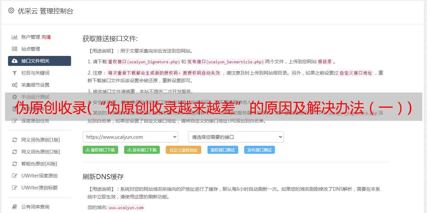Click the blue 发布接口测试 button
Viewport: 427px width, 213px height.
point(260,150)
